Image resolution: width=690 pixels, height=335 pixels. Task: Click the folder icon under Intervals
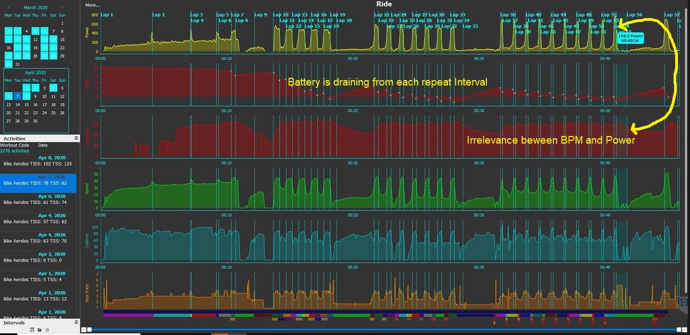click(x=40, y=330)
